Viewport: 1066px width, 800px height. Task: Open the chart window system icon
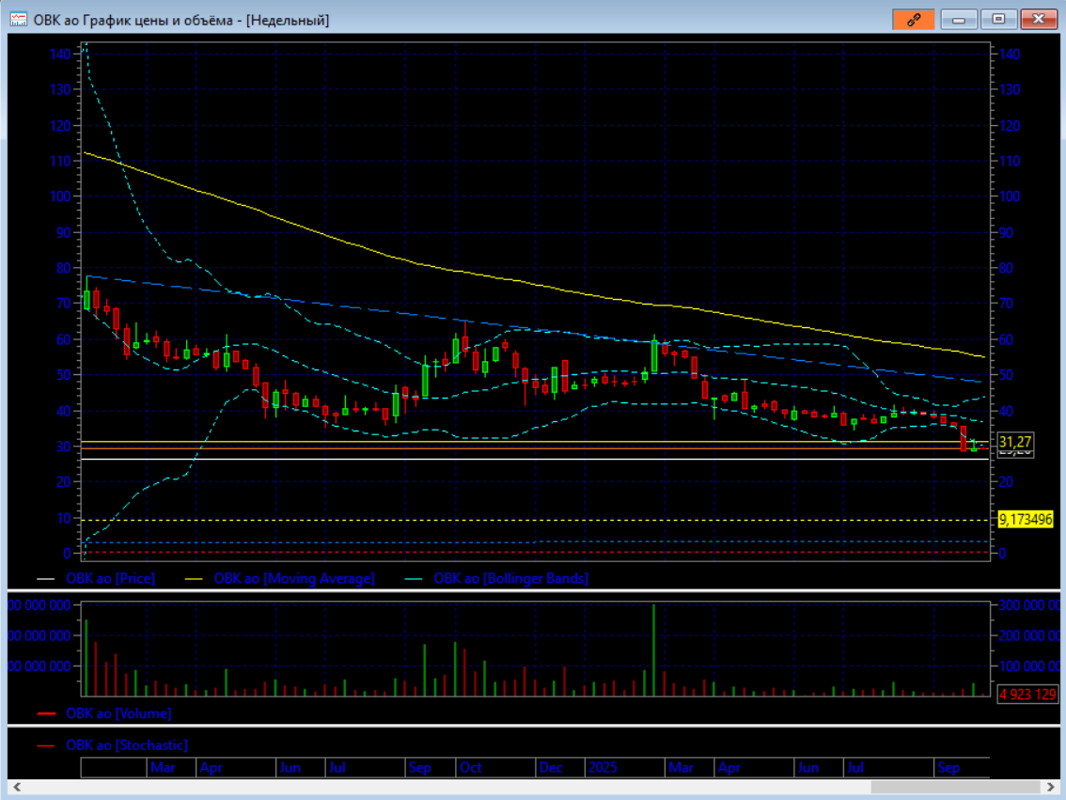click(x=18, y=19)
